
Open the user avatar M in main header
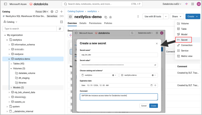point(199,4)
